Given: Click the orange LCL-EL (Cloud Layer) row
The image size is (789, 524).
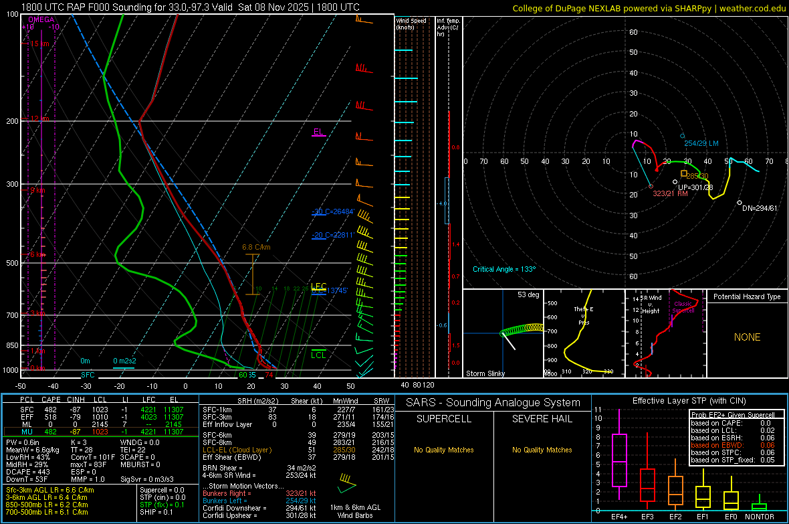Looking at the screenshot, I should (x=298, y=450).
